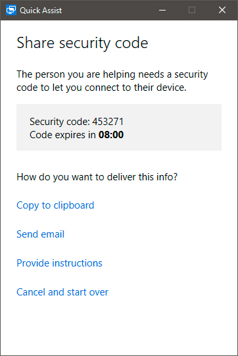238x356 pixels.
Task: Click the 'How do you want to deliver' question
Action: point(97,177)
